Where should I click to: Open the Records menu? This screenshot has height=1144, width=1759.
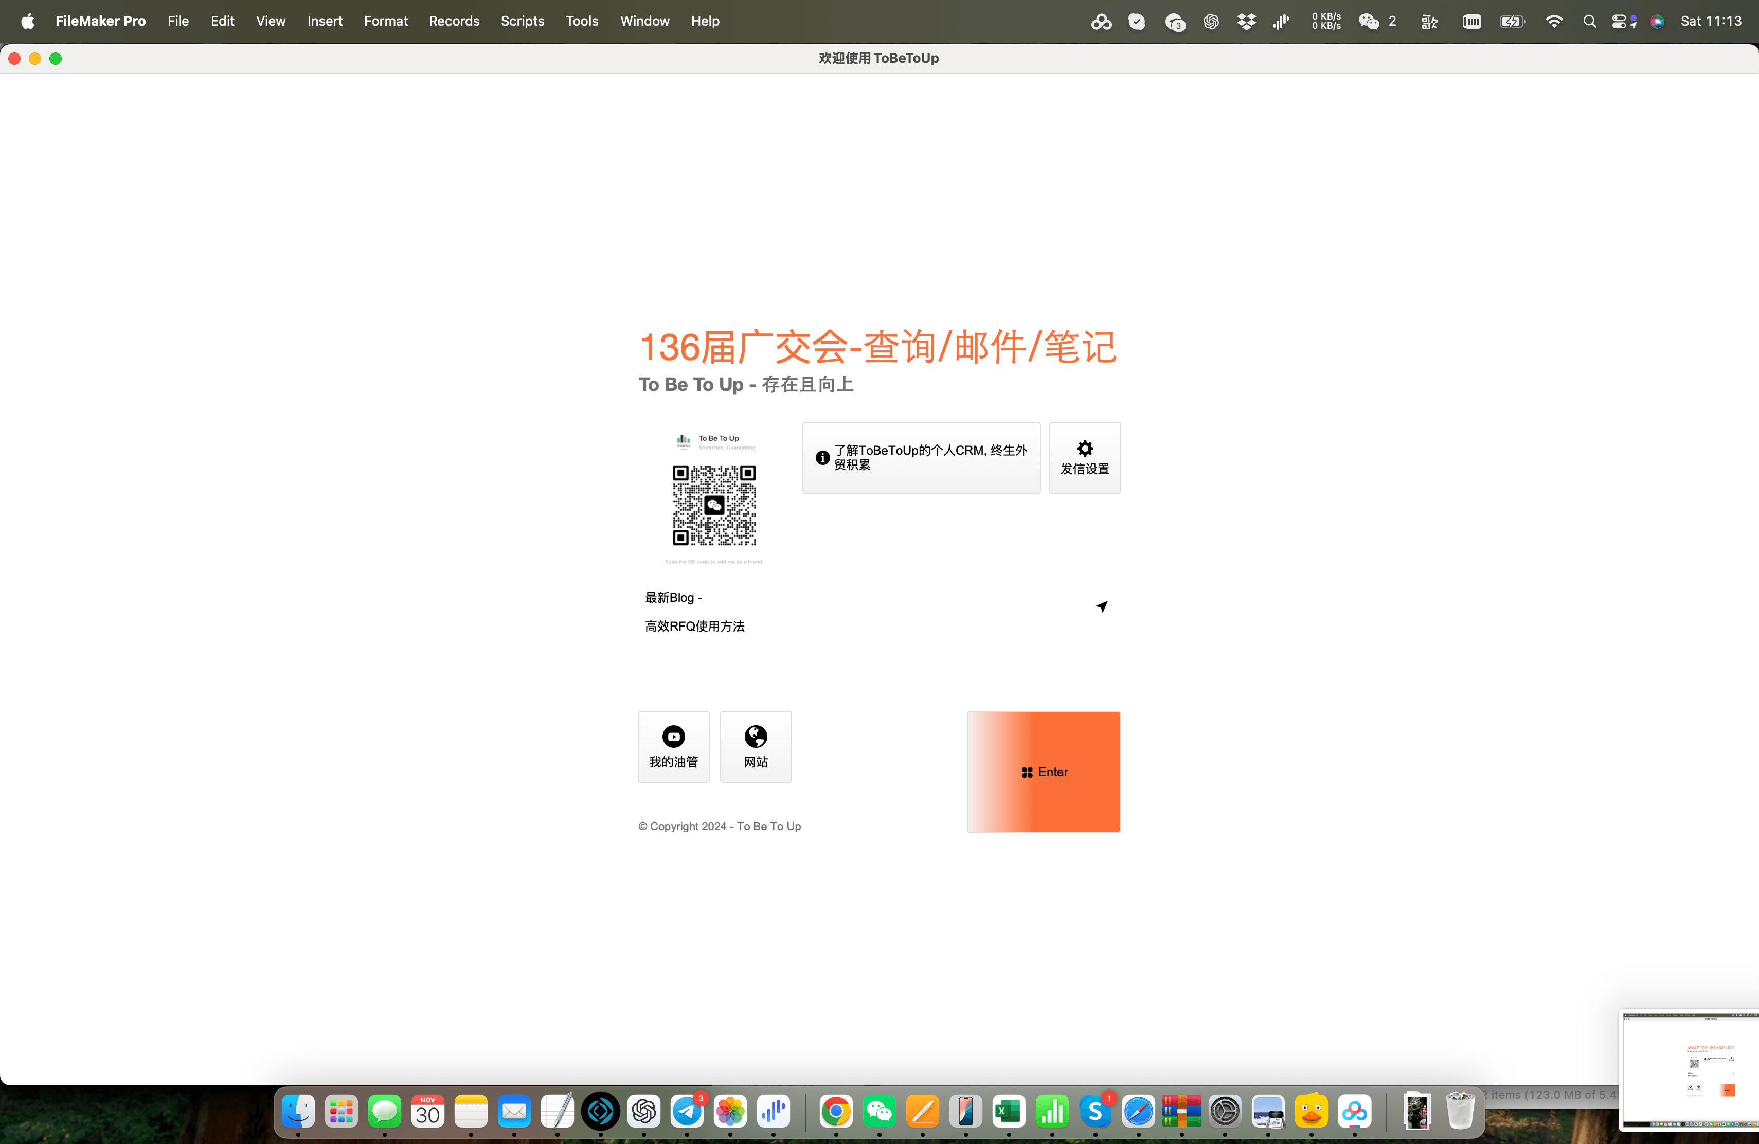(454, 21)
